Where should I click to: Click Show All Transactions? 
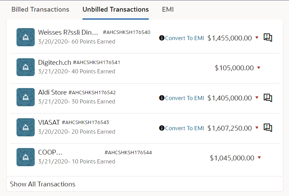tap(43, 184)
